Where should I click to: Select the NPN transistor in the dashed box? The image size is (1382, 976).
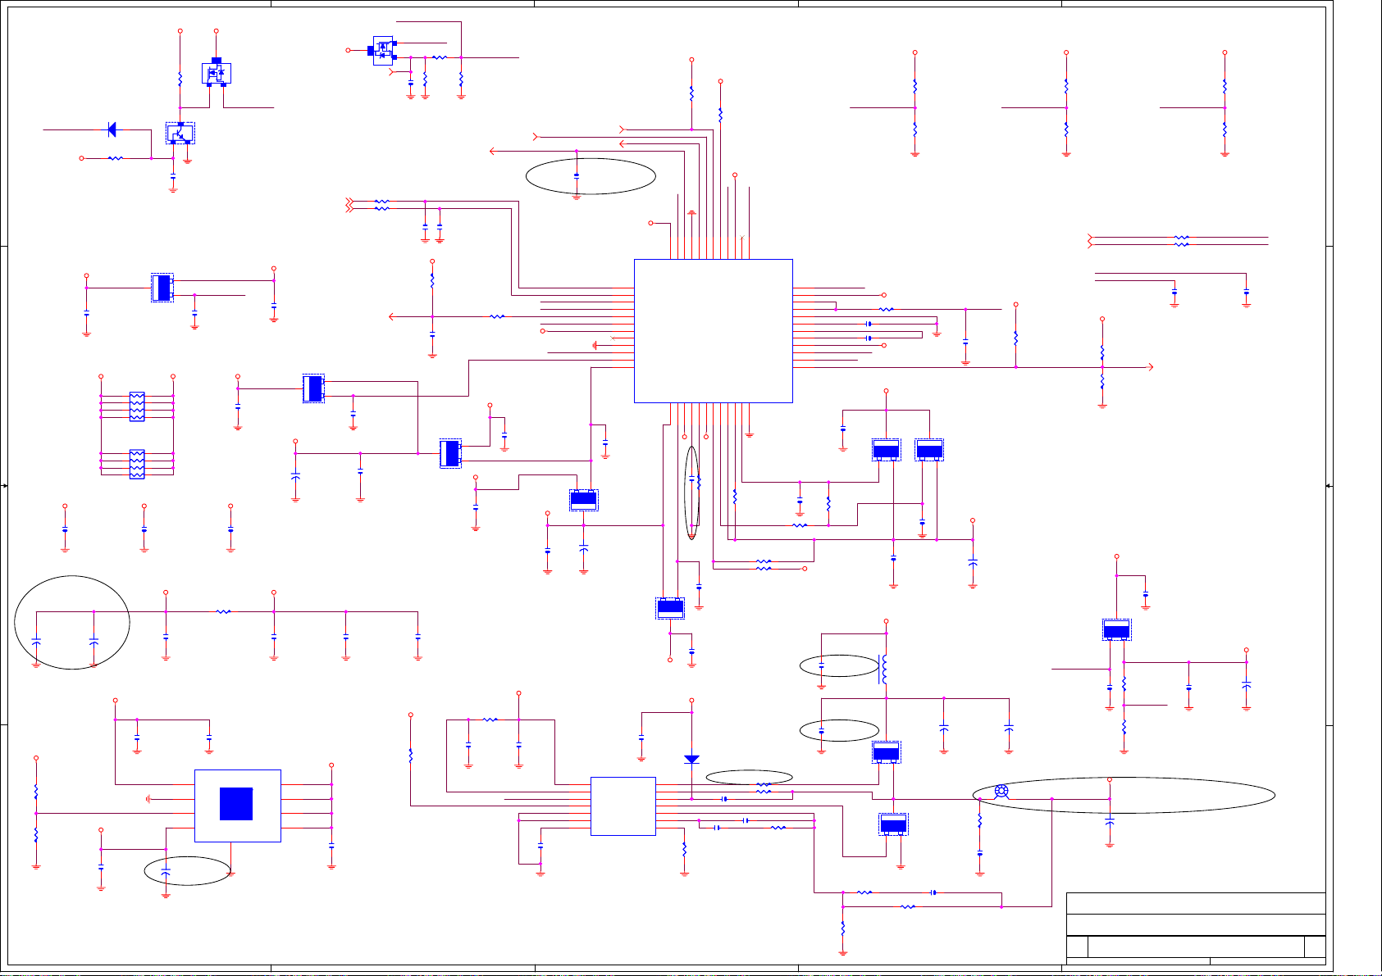pos(180,133)
